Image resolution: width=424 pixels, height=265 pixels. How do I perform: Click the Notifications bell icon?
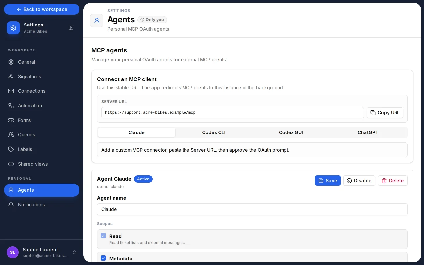coord(11,205)
